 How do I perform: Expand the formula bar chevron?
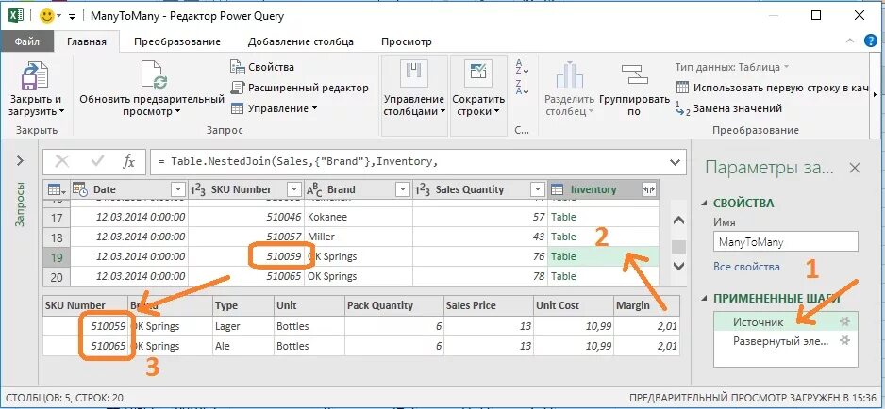pyautogui.click(x=675, y=162)
